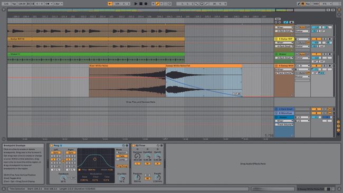
Task: Select the Sweep White Noise Fall clip header
Action: click(x=204, y=65)
